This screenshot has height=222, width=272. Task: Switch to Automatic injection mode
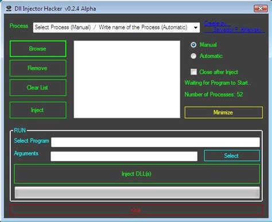pyautogui.click(x=193, y=56)
